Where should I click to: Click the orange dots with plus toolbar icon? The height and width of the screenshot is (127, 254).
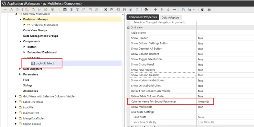point(18,10)
